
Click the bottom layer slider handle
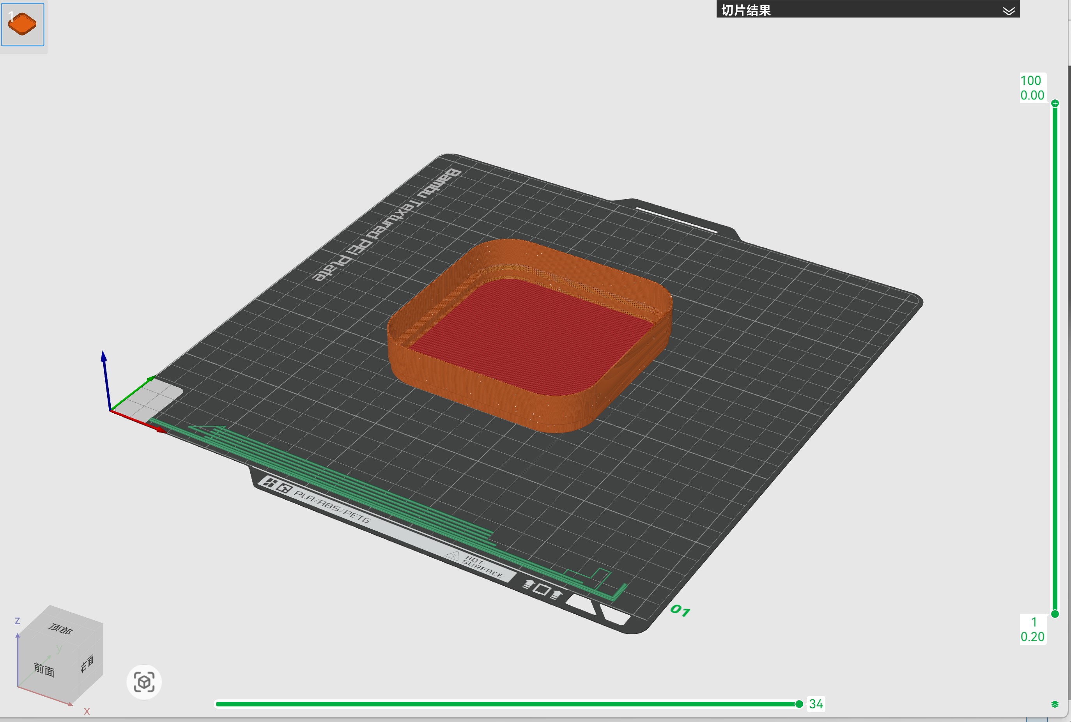pyautogui.click(x=1055, y=614)
